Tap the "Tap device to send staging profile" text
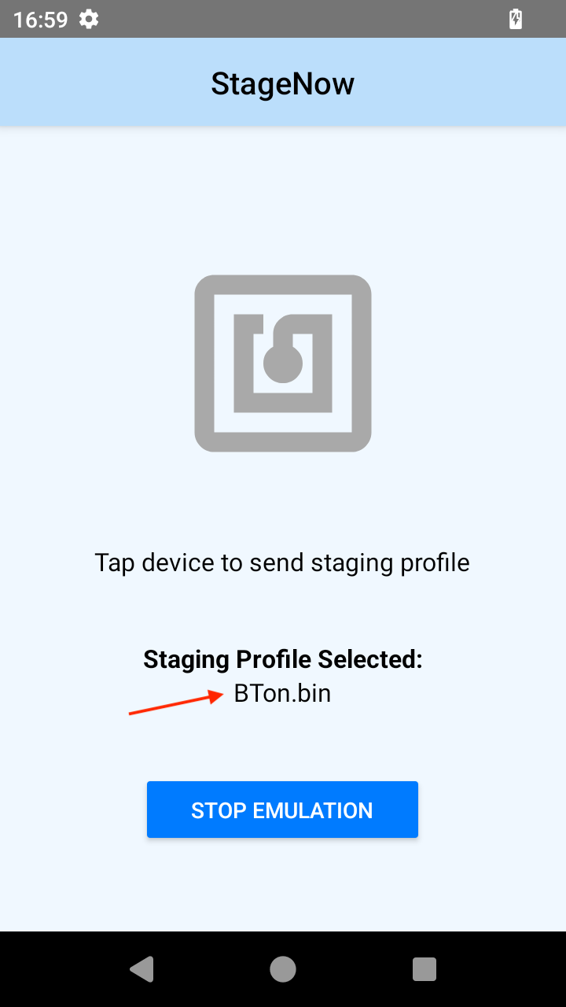566x1007 pixels. pos(282,563)
